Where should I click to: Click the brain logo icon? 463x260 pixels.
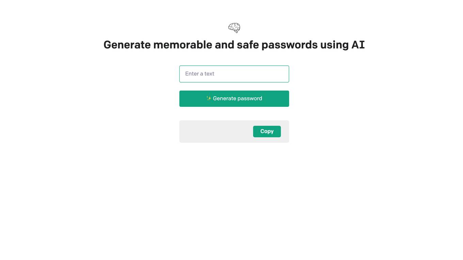(234, 28)
